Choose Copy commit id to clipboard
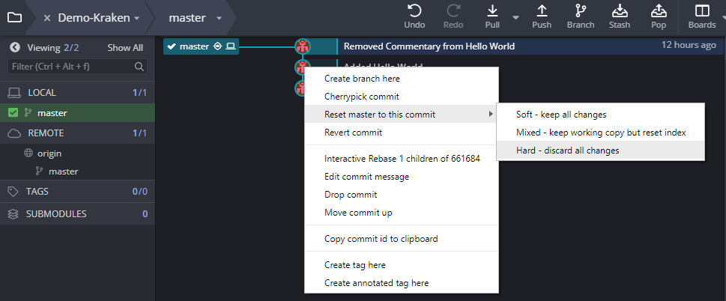Image resolution: width=726 pixels, height=301 pixels. [x=402, y=239]
